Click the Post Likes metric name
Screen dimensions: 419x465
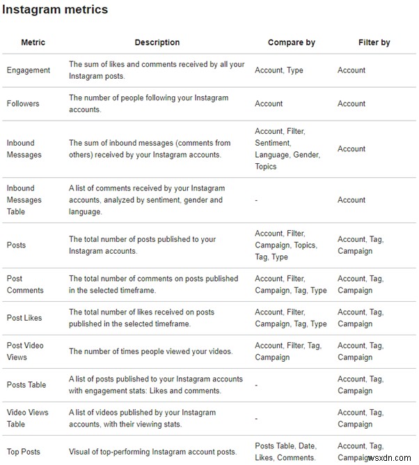[24, 318]
